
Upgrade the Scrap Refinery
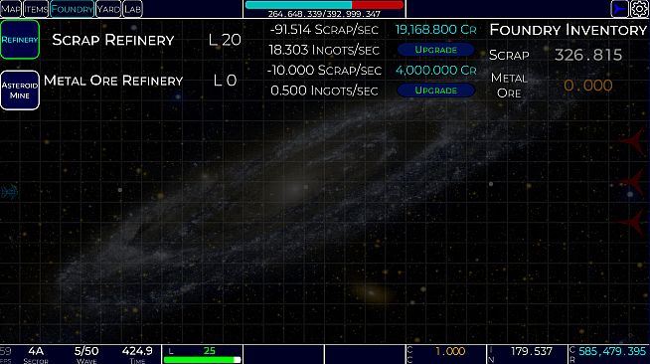tap(435, 50)
